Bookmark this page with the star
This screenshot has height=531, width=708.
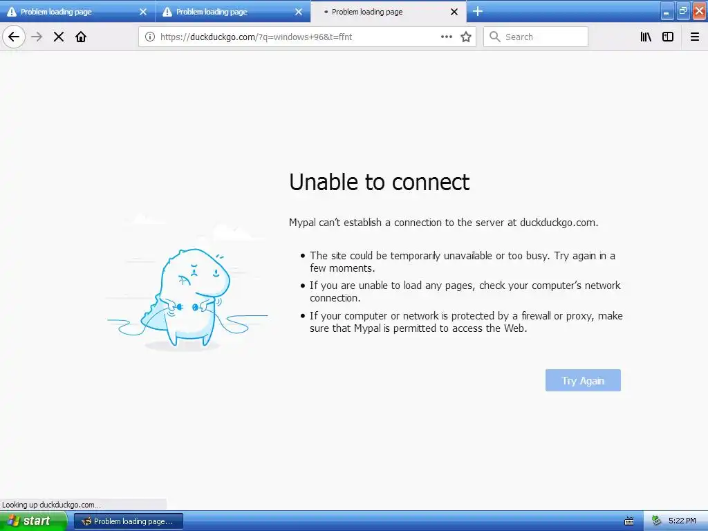466,37
